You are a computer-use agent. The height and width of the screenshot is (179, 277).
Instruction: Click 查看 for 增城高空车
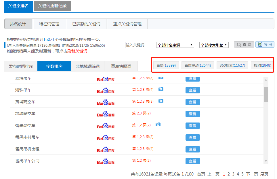192,114
